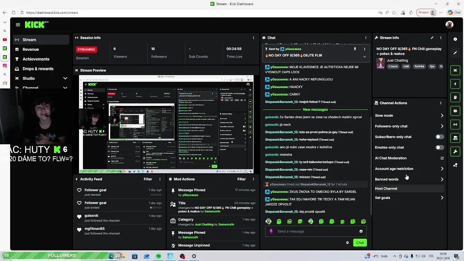Toggle Emotes-only chat switch

439,148
